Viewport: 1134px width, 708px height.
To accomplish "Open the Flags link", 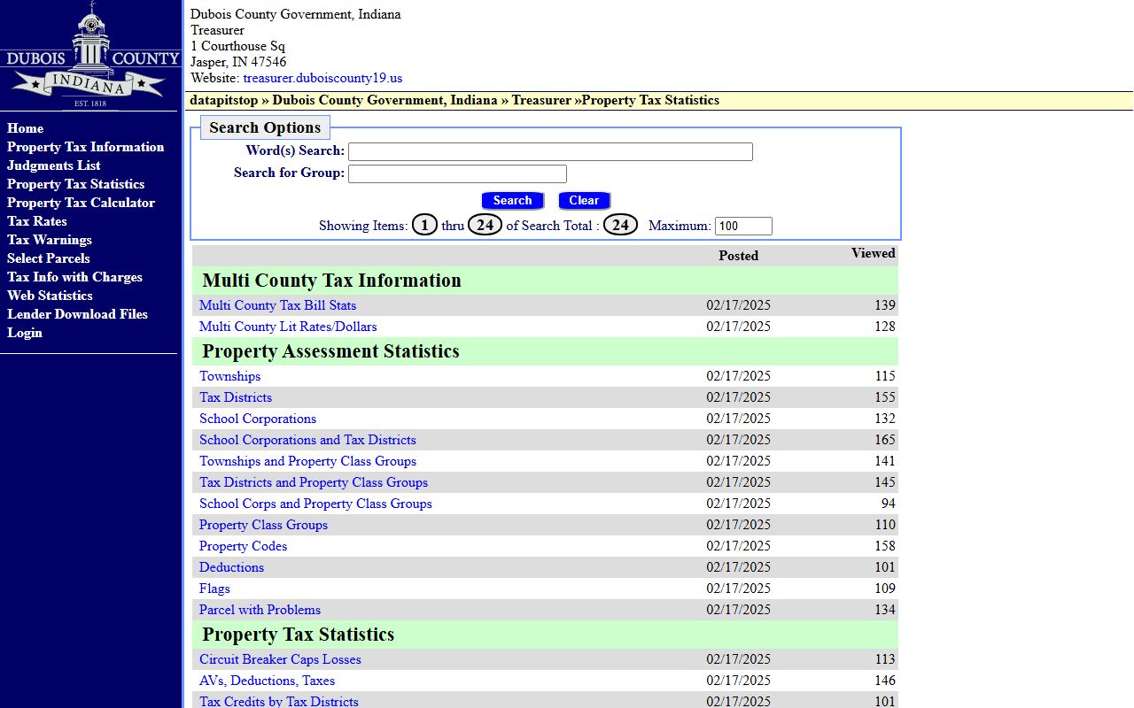I will coord(214,589).
